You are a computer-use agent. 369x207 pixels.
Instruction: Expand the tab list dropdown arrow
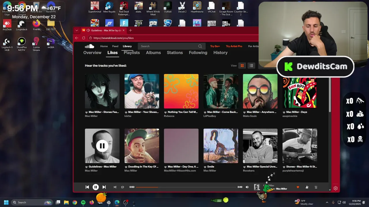(77, 30)
